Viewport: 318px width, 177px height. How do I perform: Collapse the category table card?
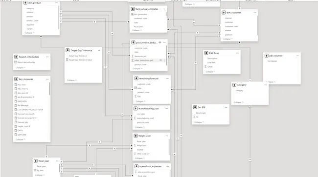[x=239, y=102]
